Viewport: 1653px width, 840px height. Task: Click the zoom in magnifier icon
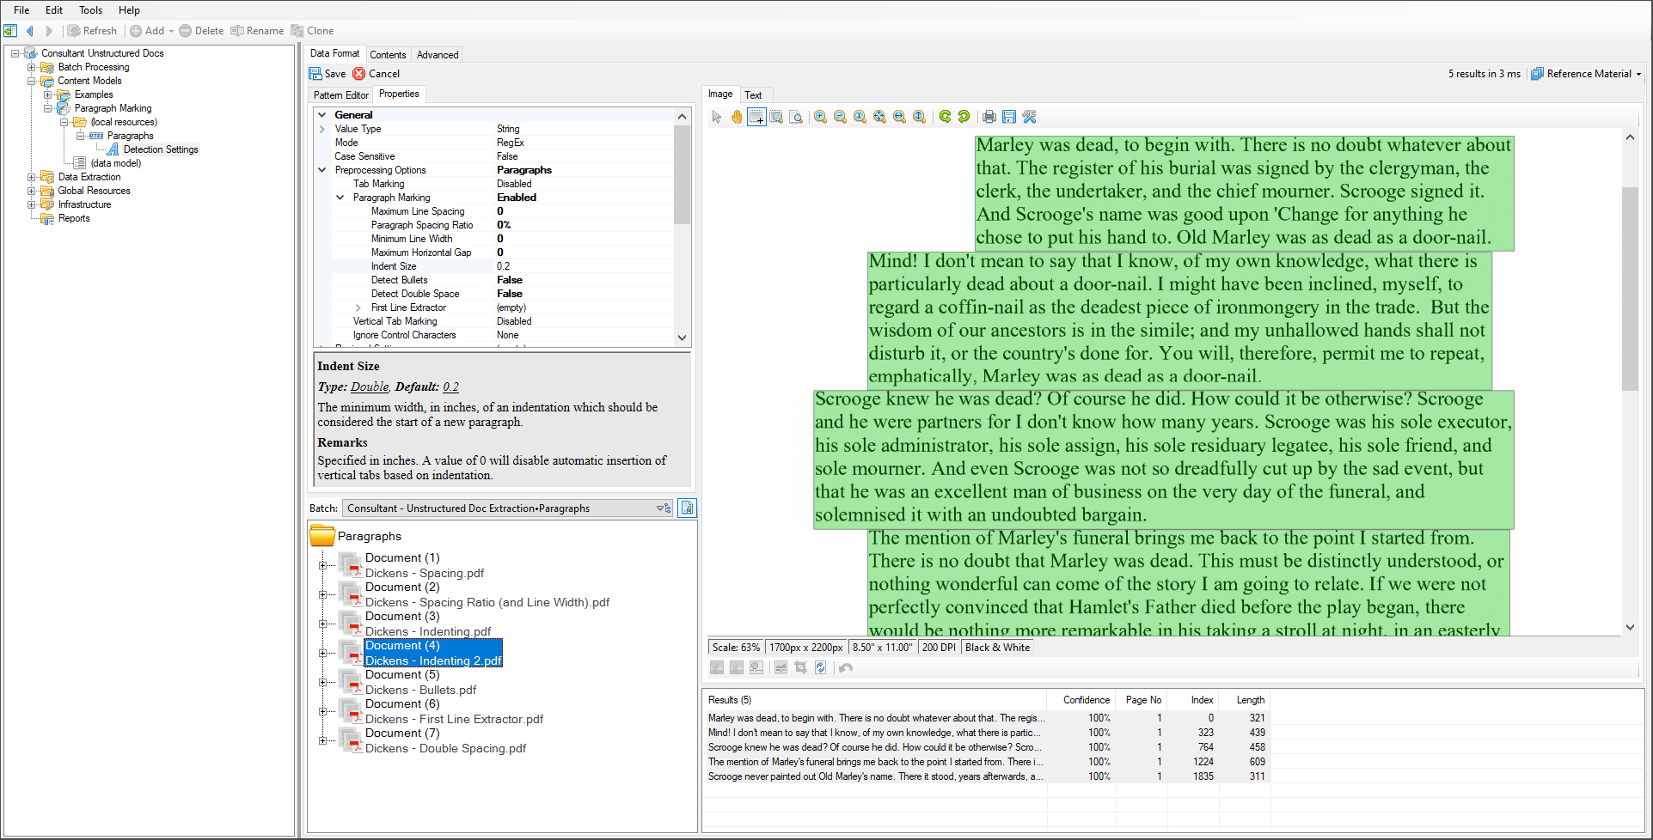tap(821, 117)
